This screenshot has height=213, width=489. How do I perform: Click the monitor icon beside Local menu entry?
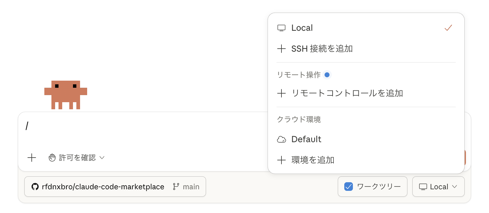(x=281, y=28)
